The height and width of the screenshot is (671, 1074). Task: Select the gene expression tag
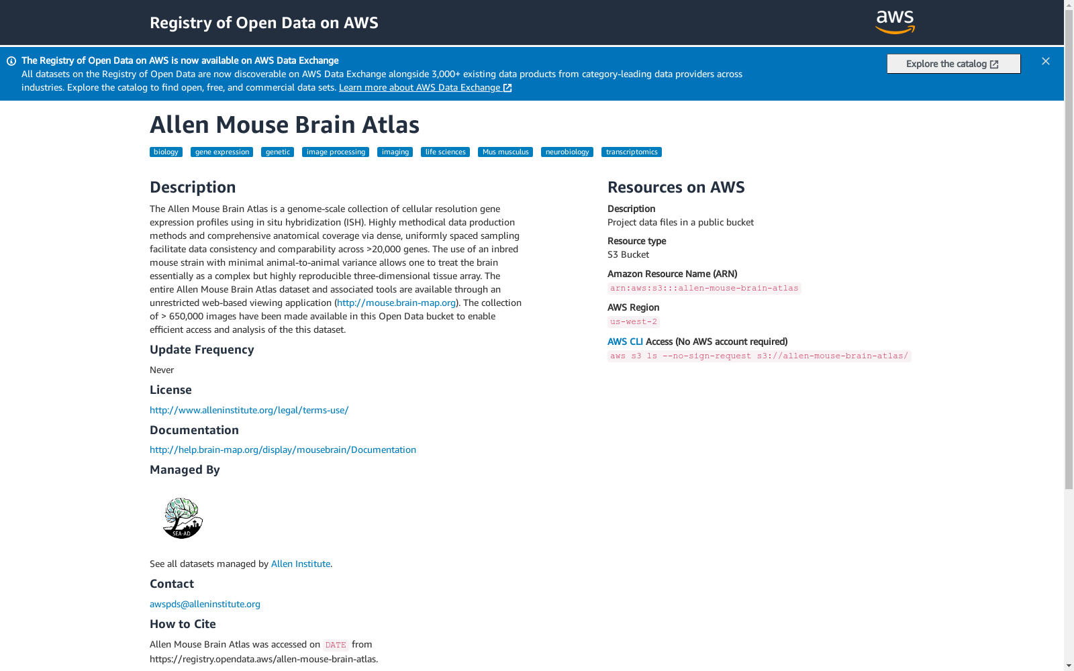(222, 152)
